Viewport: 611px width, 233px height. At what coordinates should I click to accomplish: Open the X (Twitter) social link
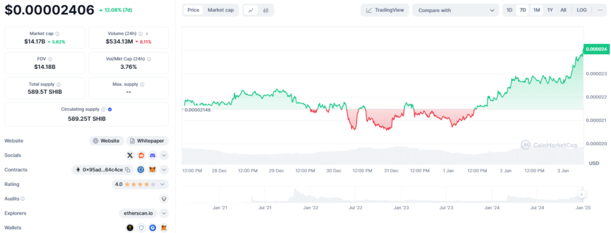pos(130,155)
